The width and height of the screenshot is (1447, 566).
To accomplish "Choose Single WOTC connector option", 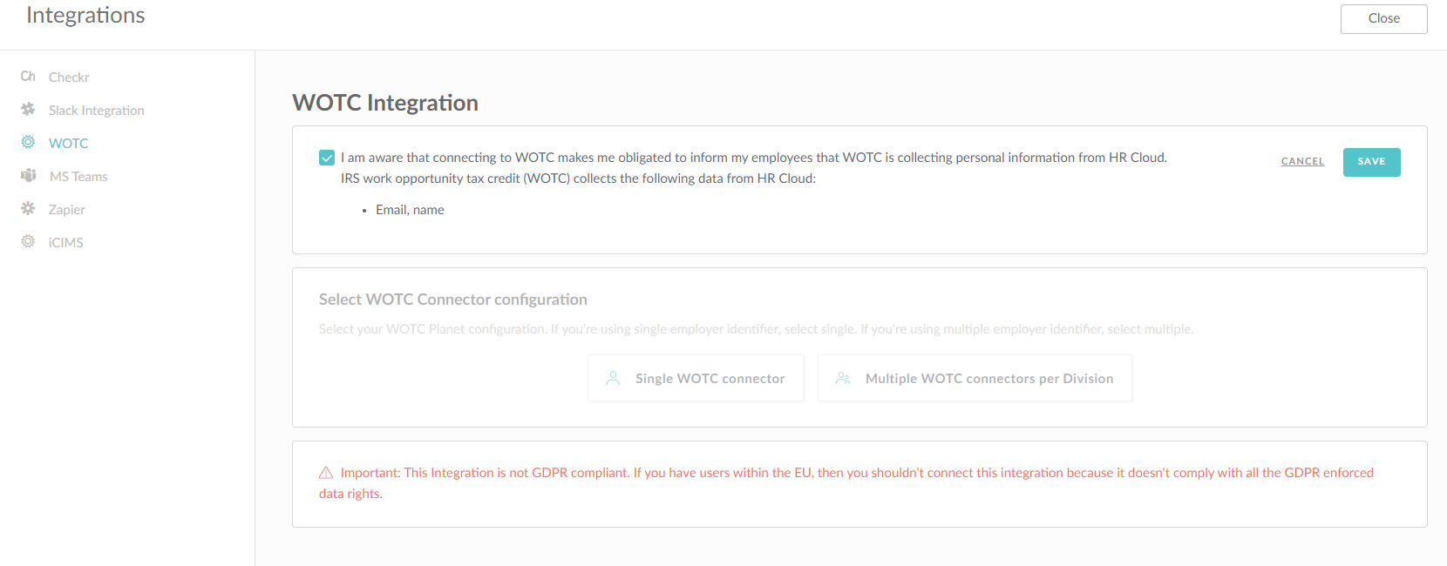I will click(x=696, y=378).
